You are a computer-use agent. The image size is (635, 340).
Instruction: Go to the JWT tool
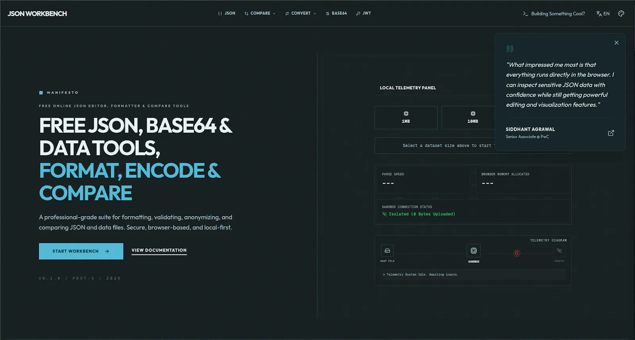364,13
